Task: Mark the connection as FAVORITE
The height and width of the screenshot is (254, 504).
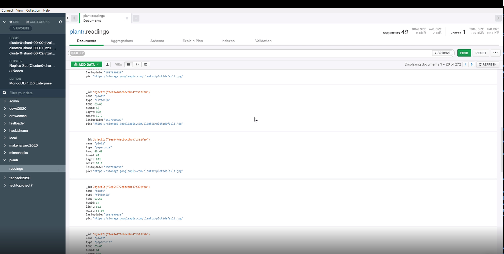Action: pyautogui.click(x=21, y=28)
